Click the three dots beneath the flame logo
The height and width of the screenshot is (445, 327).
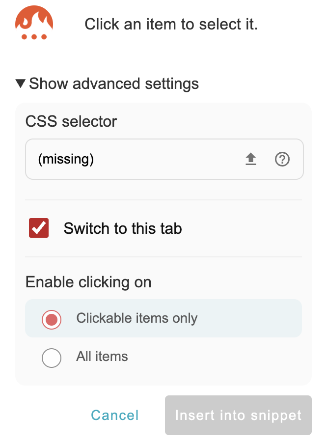pyautogui.click(x=34, y=37)
